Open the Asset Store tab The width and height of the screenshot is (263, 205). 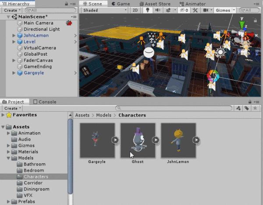click(155, 4)
